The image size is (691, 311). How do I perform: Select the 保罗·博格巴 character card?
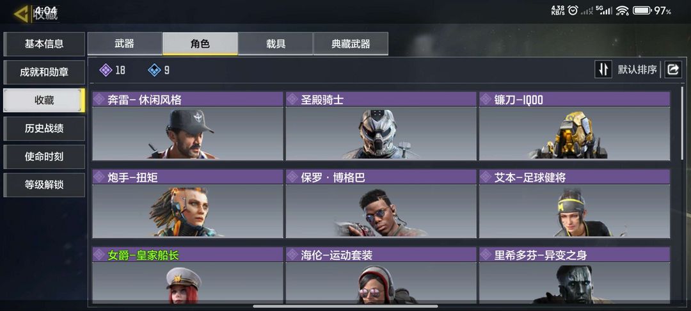[381, 203]
